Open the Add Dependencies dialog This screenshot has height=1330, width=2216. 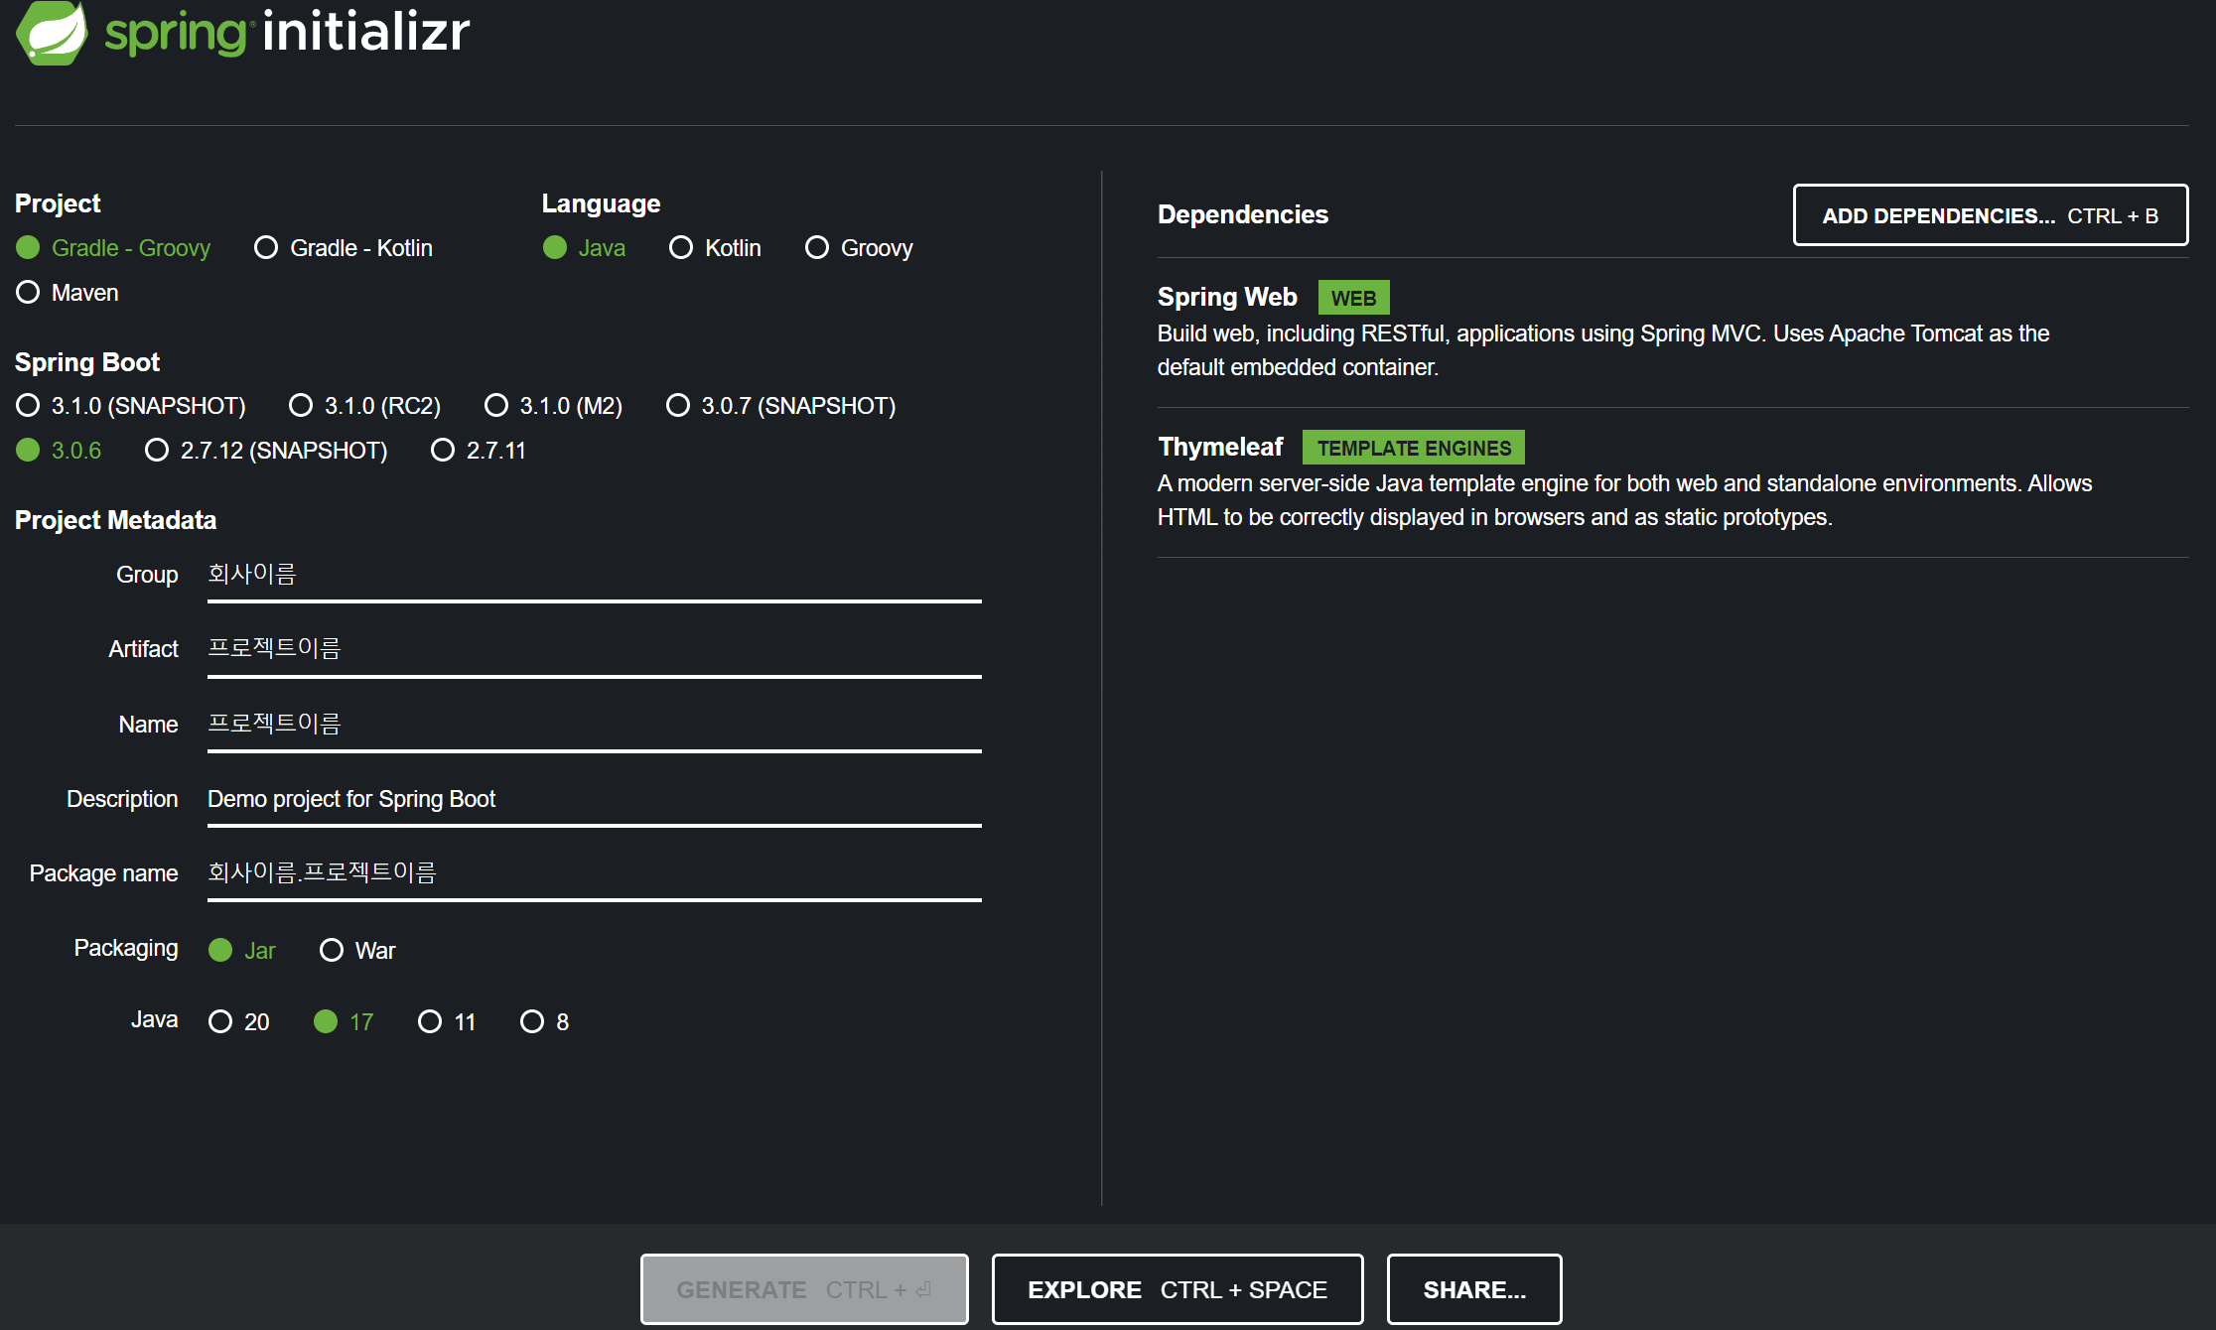point(1990,215)
